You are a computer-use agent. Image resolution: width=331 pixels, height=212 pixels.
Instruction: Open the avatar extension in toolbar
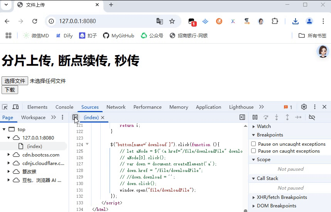[261, 21]
